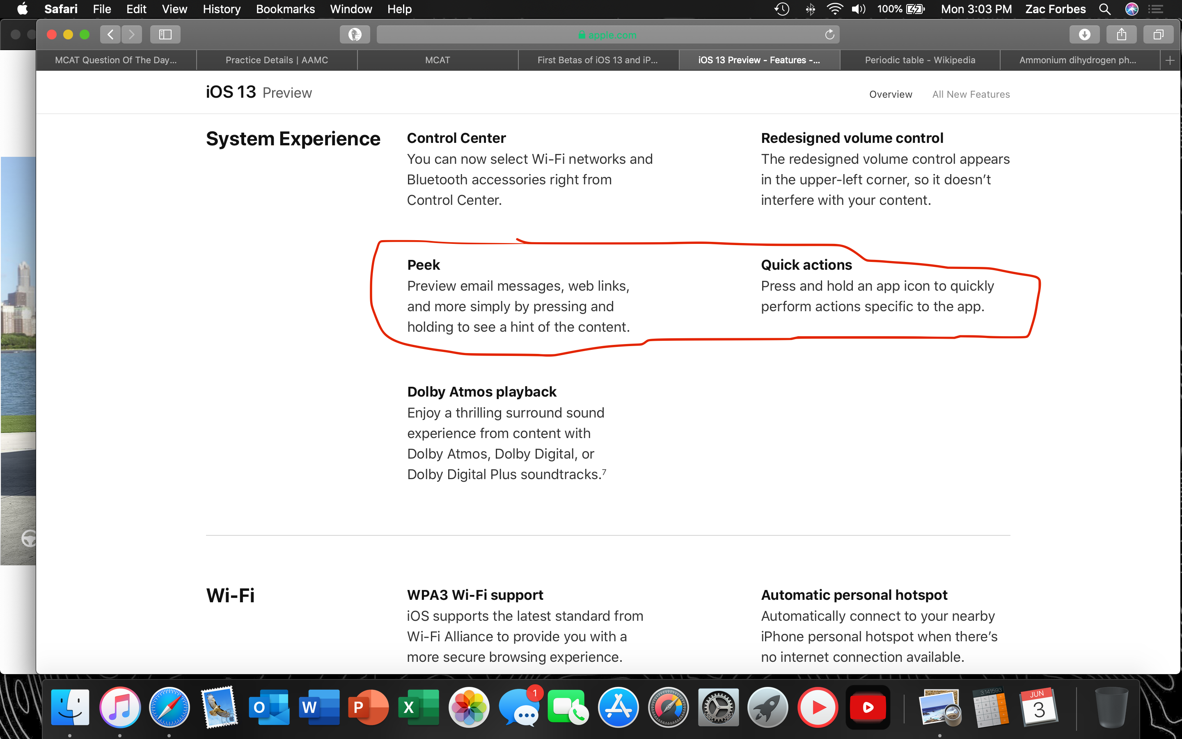Open Notification Center list icon
1182x739 pixels.
[x=1156, y=9]
